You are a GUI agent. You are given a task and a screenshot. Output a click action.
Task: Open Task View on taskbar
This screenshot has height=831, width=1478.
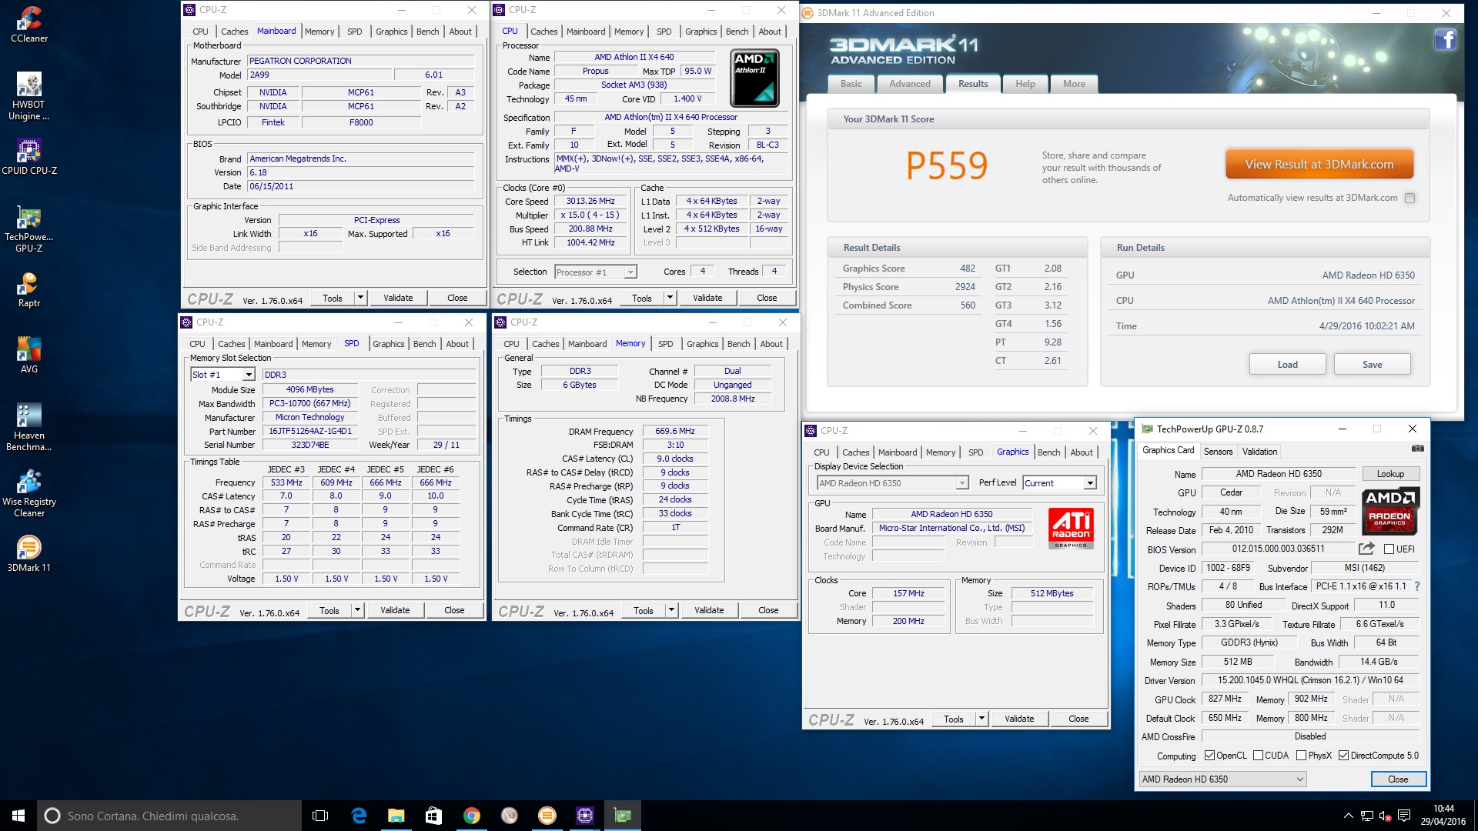coord(320,816)
